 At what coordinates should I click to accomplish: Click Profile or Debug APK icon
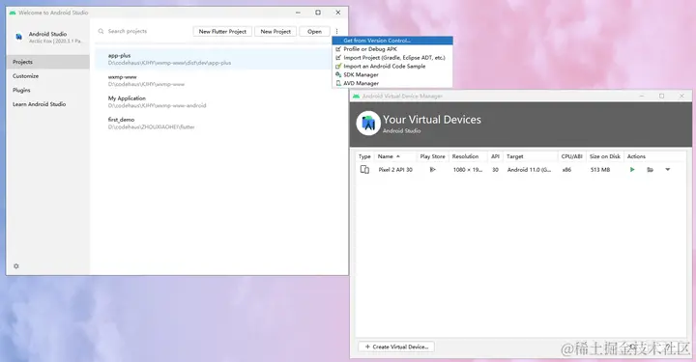(x=338, y=48)
